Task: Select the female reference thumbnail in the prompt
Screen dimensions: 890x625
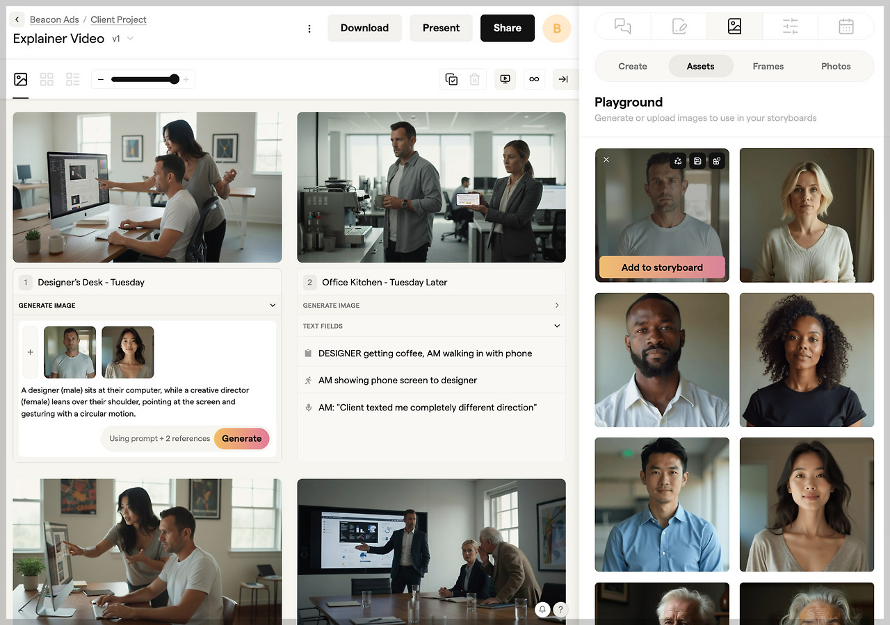Action: pos(128,352)
